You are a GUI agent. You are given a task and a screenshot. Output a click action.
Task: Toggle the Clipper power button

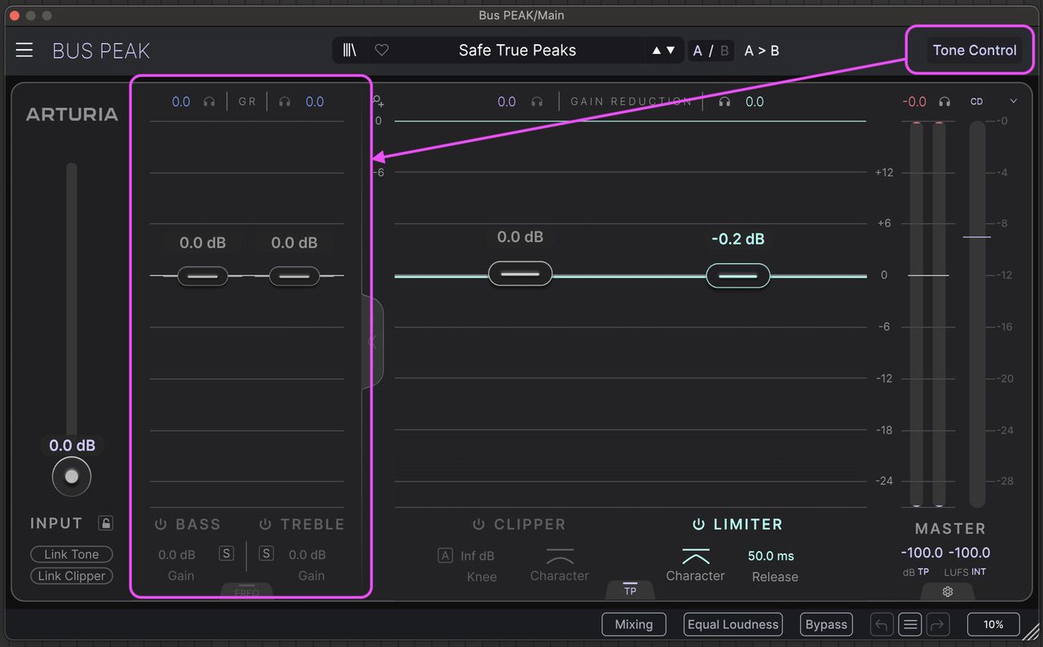coord(478,524)
